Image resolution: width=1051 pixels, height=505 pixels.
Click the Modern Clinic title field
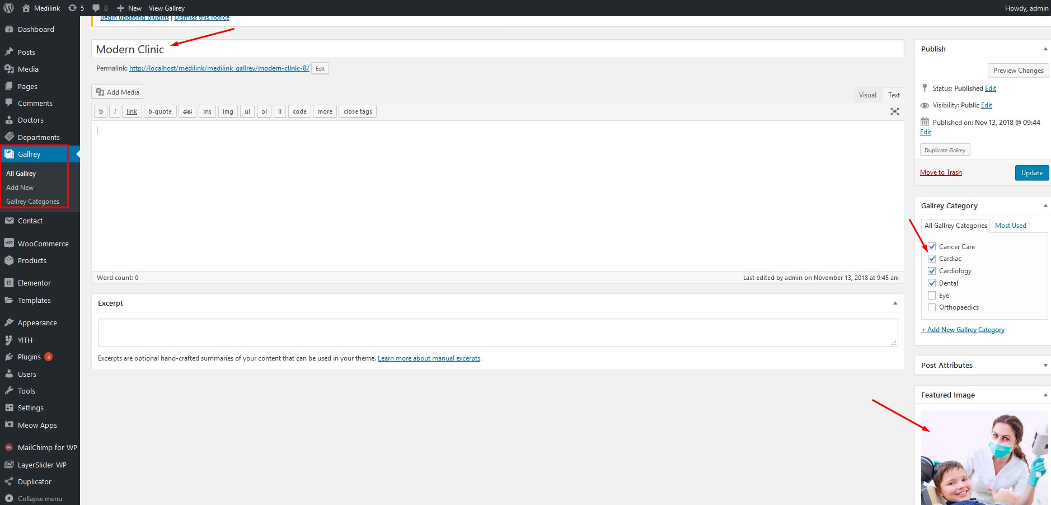498,49
